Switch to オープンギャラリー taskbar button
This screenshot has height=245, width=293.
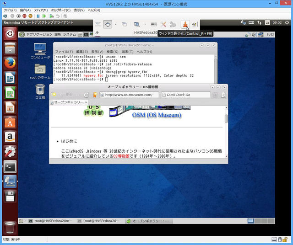149,221
